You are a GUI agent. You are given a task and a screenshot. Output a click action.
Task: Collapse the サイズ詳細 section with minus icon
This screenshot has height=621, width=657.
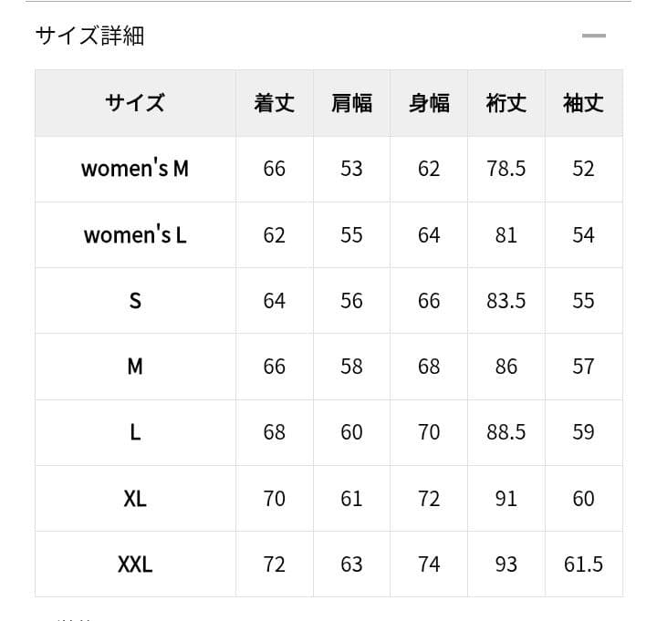click(x=594, y=36)
